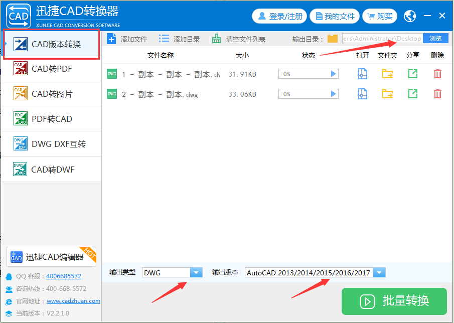
Task: Click 浏览 to browse output directory
Action: (x=435, y=38)
